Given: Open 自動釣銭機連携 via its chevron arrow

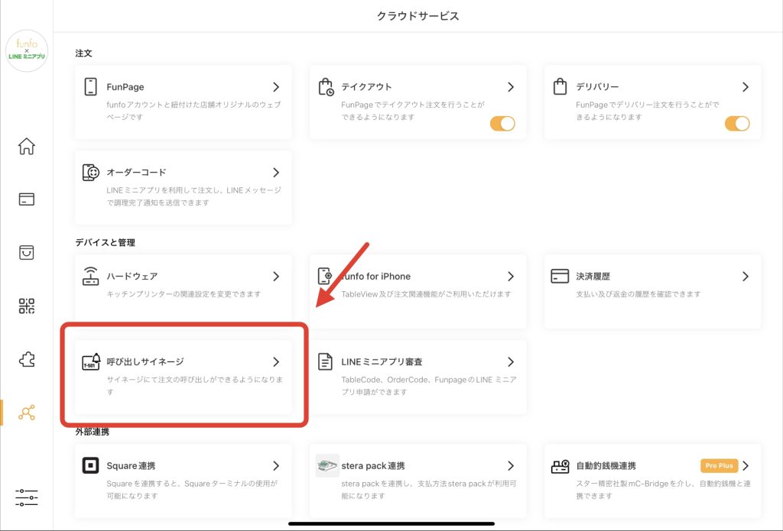Looking at the screenshot, I should 746,465.
